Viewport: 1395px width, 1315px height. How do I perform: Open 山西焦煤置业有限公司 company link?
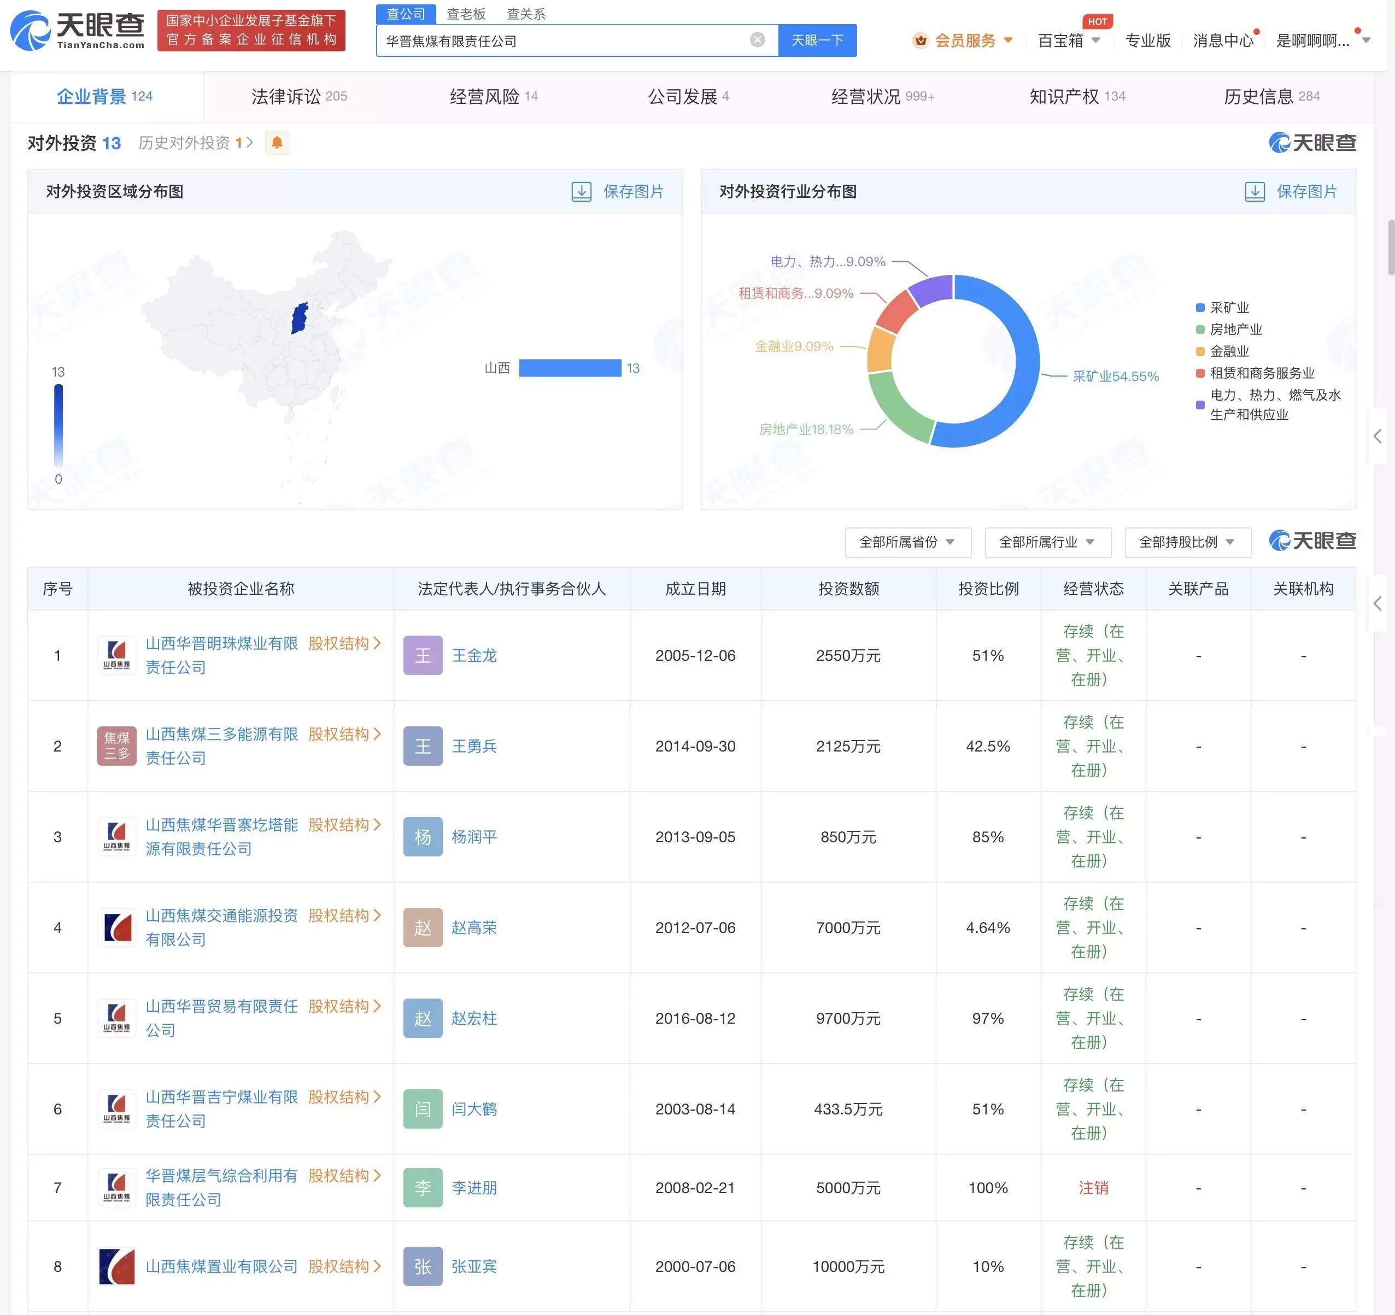pyautogui.click(x=221, y=1266)
